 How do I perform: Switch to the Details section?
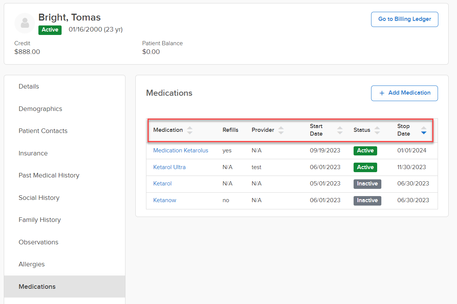29,87
